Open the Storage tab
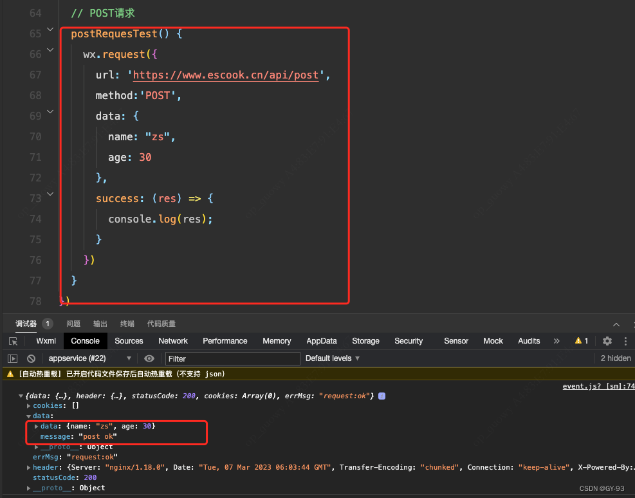Screen dimensions: 635x498 365,341
